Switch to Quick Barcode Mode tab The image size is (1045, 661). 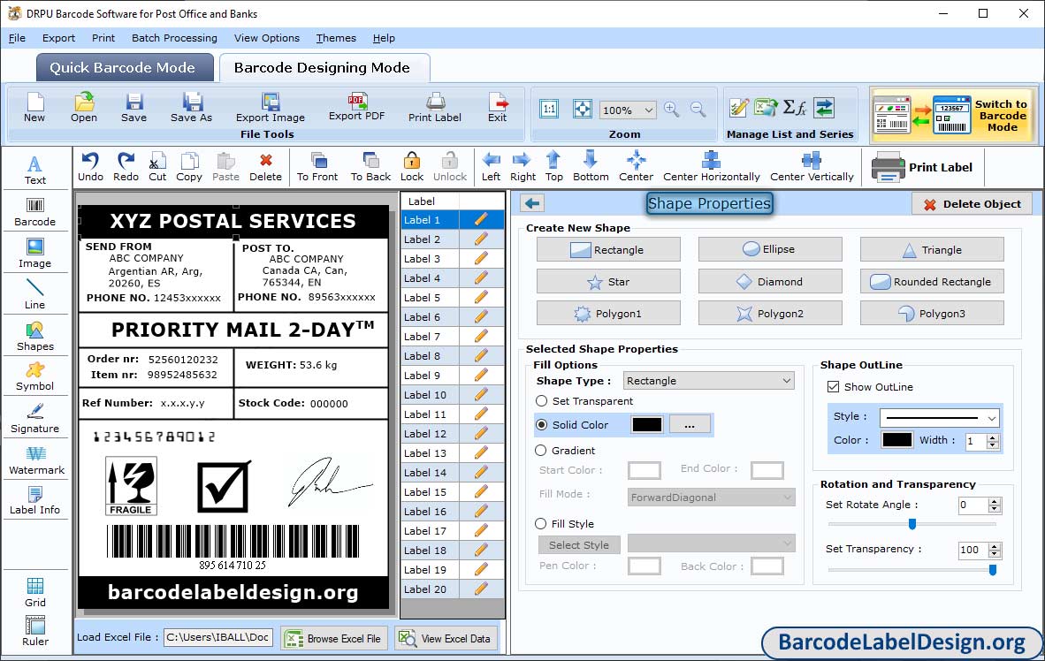(x=125, y=68)
